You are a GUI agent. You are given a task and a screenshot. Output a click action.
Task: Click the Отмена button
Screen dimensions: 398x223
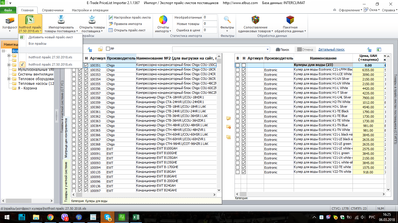(x=305, y=50)
